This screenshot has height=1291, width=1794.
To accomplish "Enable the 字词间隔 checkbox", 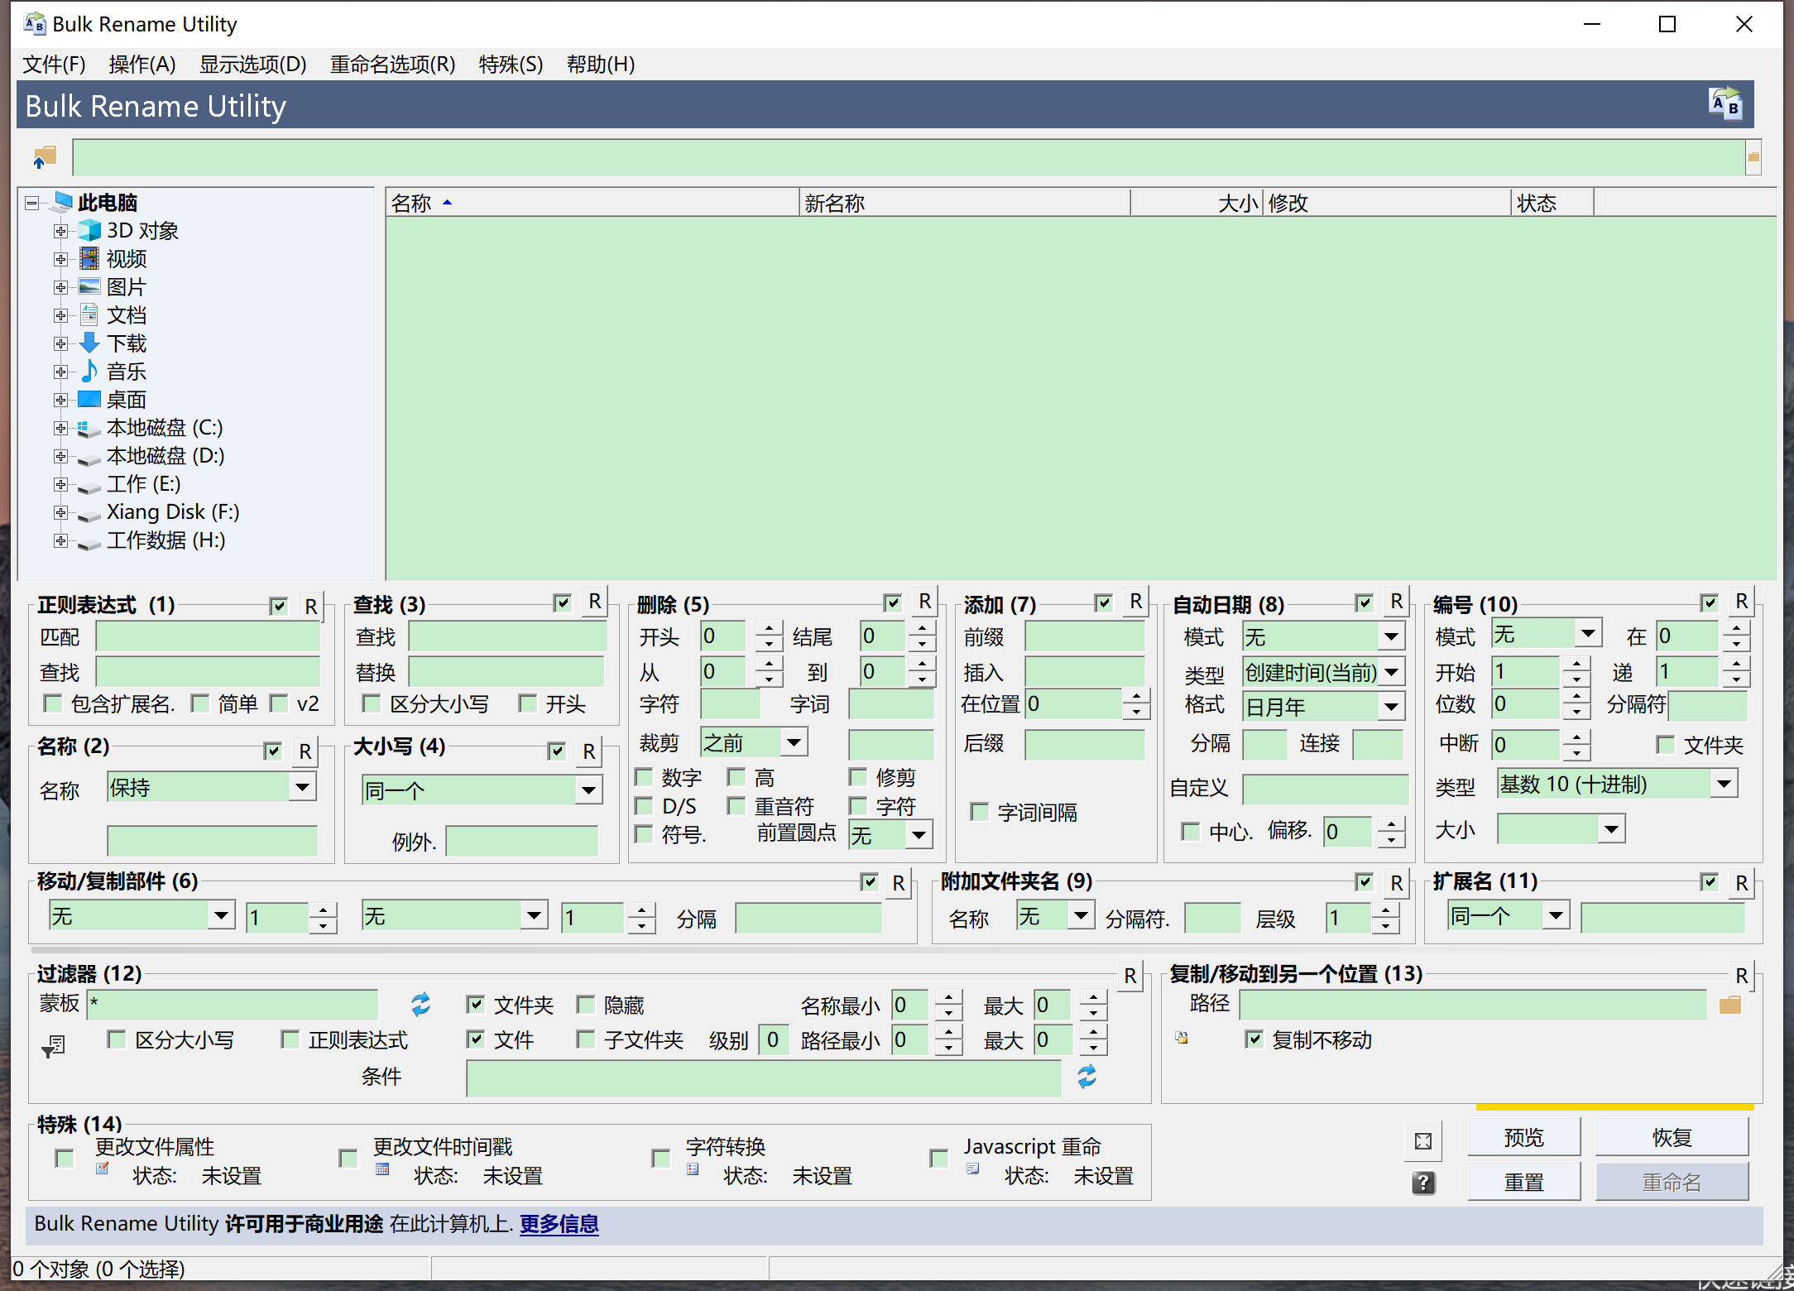I will (980, 812).
